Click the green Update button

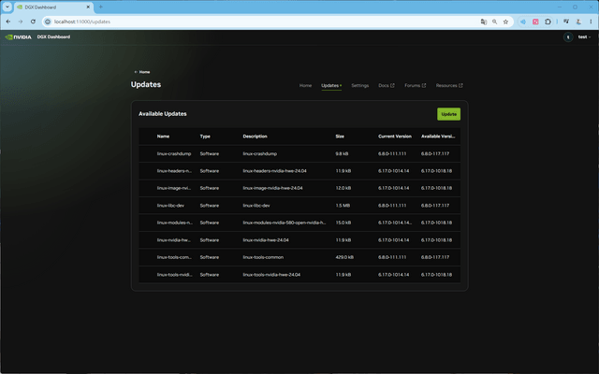(448, 114)
